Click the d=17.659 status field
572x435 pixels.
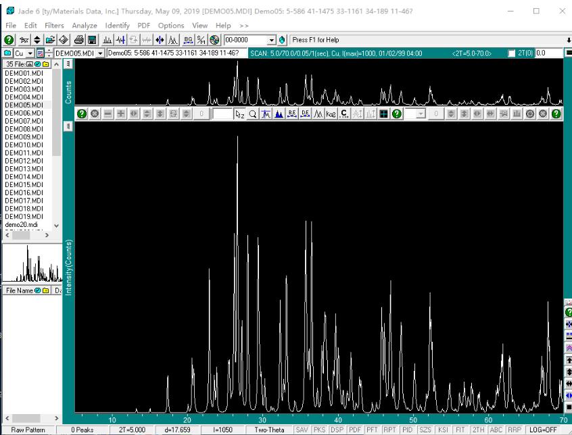pos(177,430)
